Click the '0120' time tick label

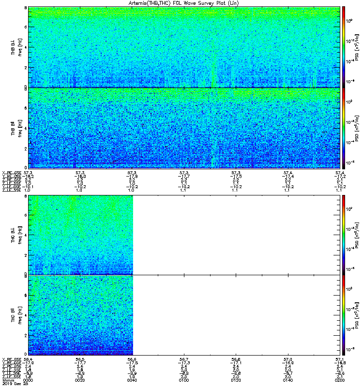click(236, 380)
